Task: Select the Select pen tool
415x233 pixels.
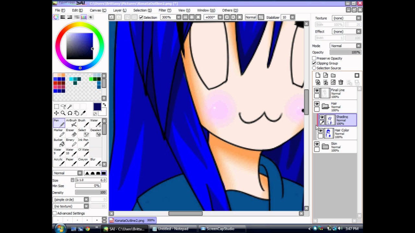Action: tap(84, 133)
